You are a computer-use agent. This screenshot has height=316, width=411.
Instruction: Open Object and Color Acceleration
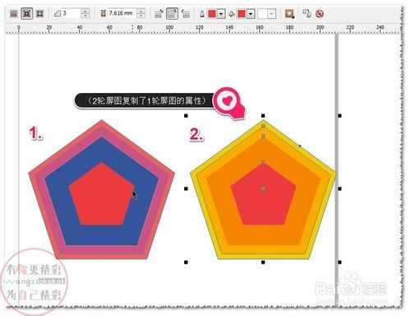pos(289,13)
